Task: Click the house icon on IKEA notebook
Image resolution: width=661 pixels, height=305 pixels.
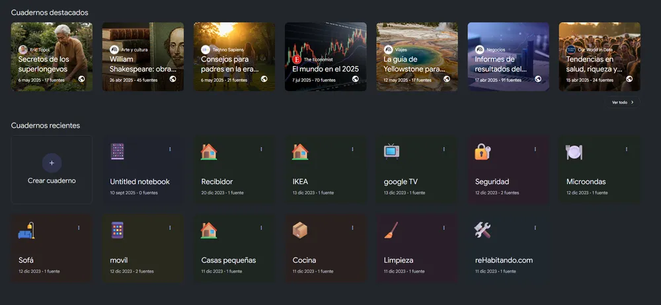Action: [x=300, y=152]
